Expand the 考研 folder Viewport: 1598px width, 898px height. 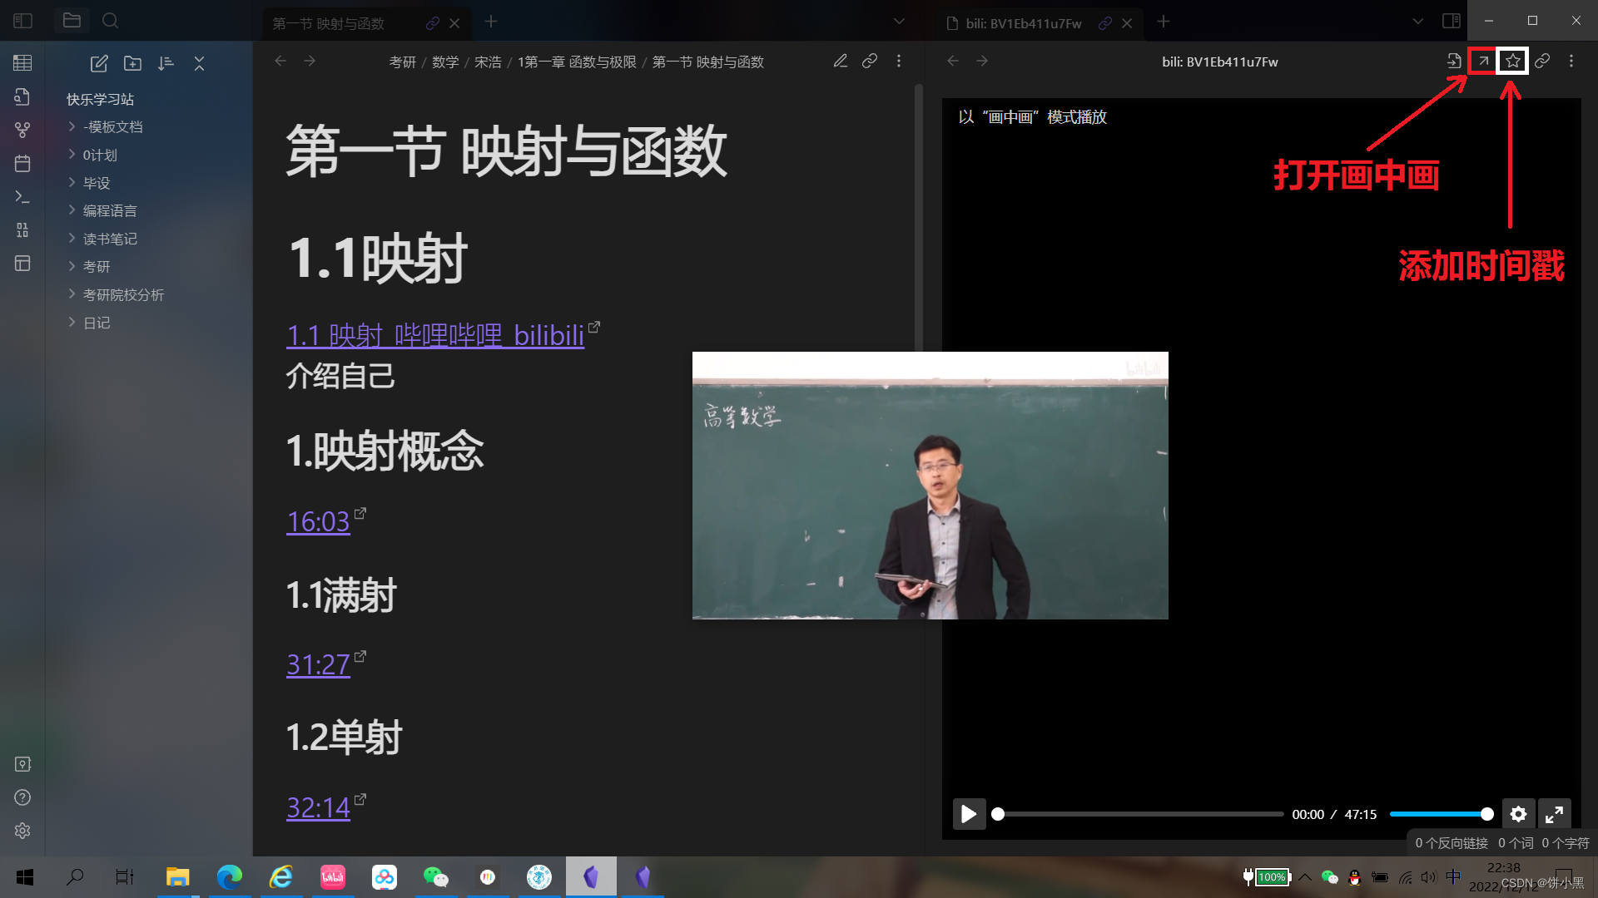pos(96,267)
